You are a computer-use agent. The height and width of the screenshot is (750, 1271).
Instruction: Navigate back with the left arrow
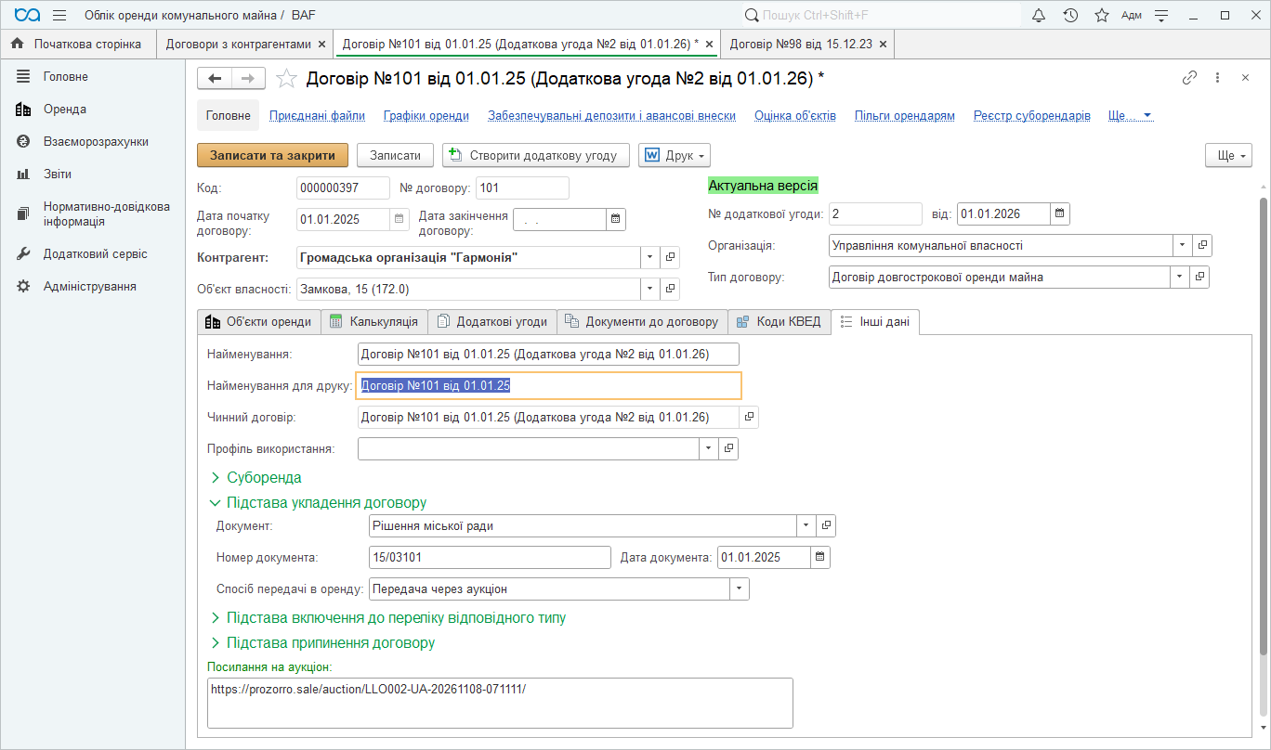point(216,79)
